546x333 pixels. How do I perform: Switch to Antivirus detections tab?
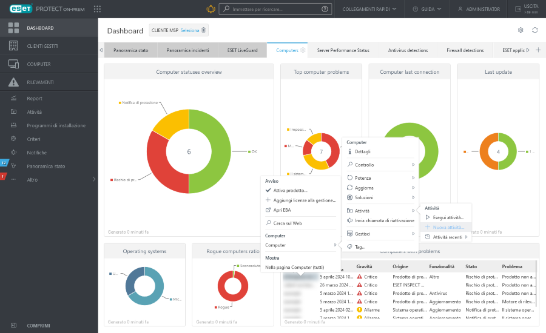coord(408,50)
